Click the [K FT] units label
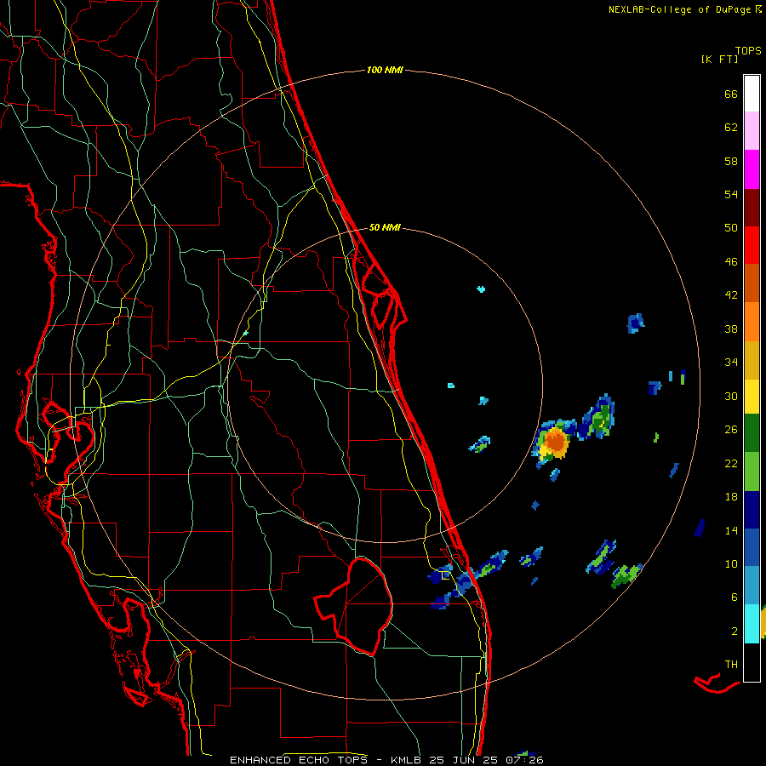The image size is (766, 766). point(719,59)
